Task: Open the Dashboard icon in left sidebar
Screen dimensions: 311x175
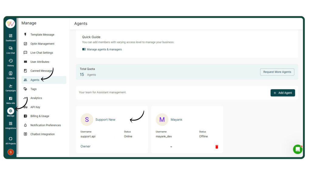Action: pos(11,37)
